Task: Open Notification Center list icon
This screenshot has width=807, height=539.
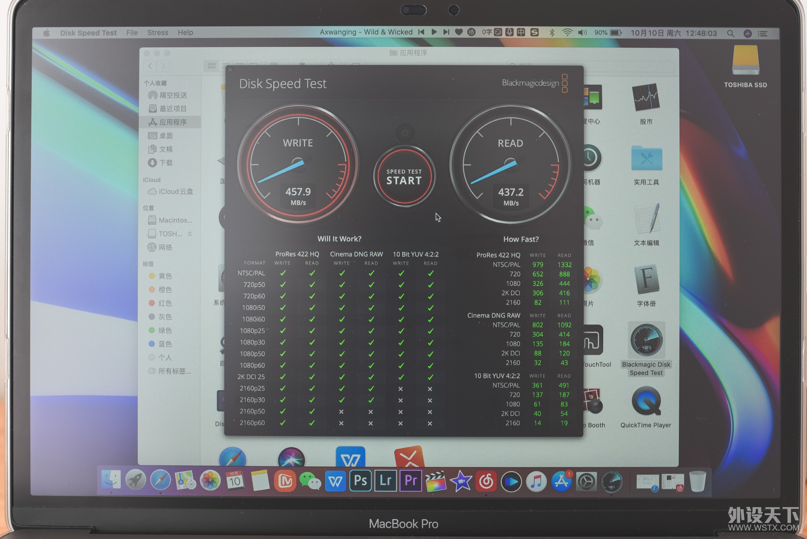Action: [763, 34]
